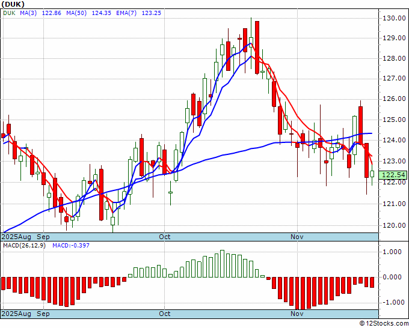Viewport: 409px width, 328px height.
Task: Click the tall red candlestick at the 130 peak
Action: [257, 47]
